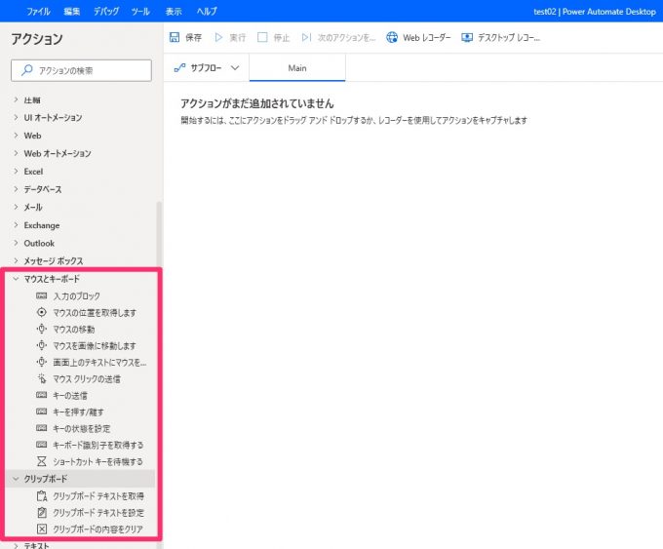Select the マウスの位置を取得します target icon

point(41,312)
